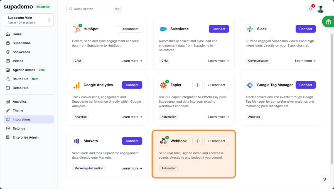The image size is (334, 189).
Task: Click the Webhook logo icon
Action: 163,141
